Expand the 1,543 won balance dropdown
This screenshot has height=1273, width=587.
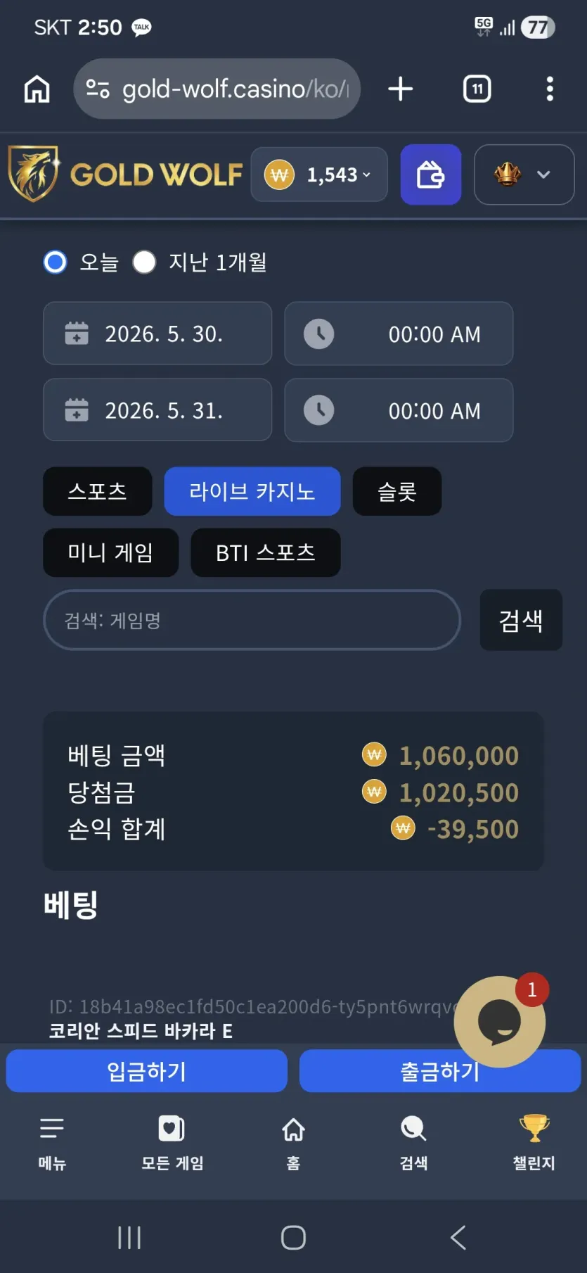tap(319, 175)
